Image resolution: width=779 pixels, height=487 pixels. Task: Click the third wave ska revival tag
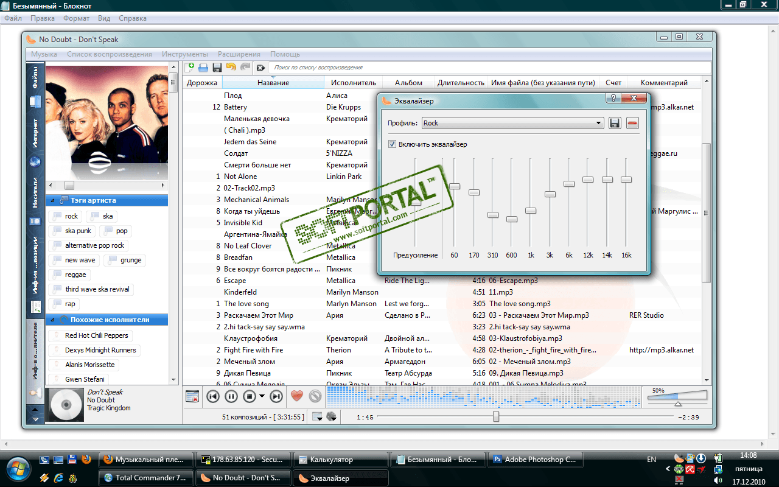click(91, 289)
